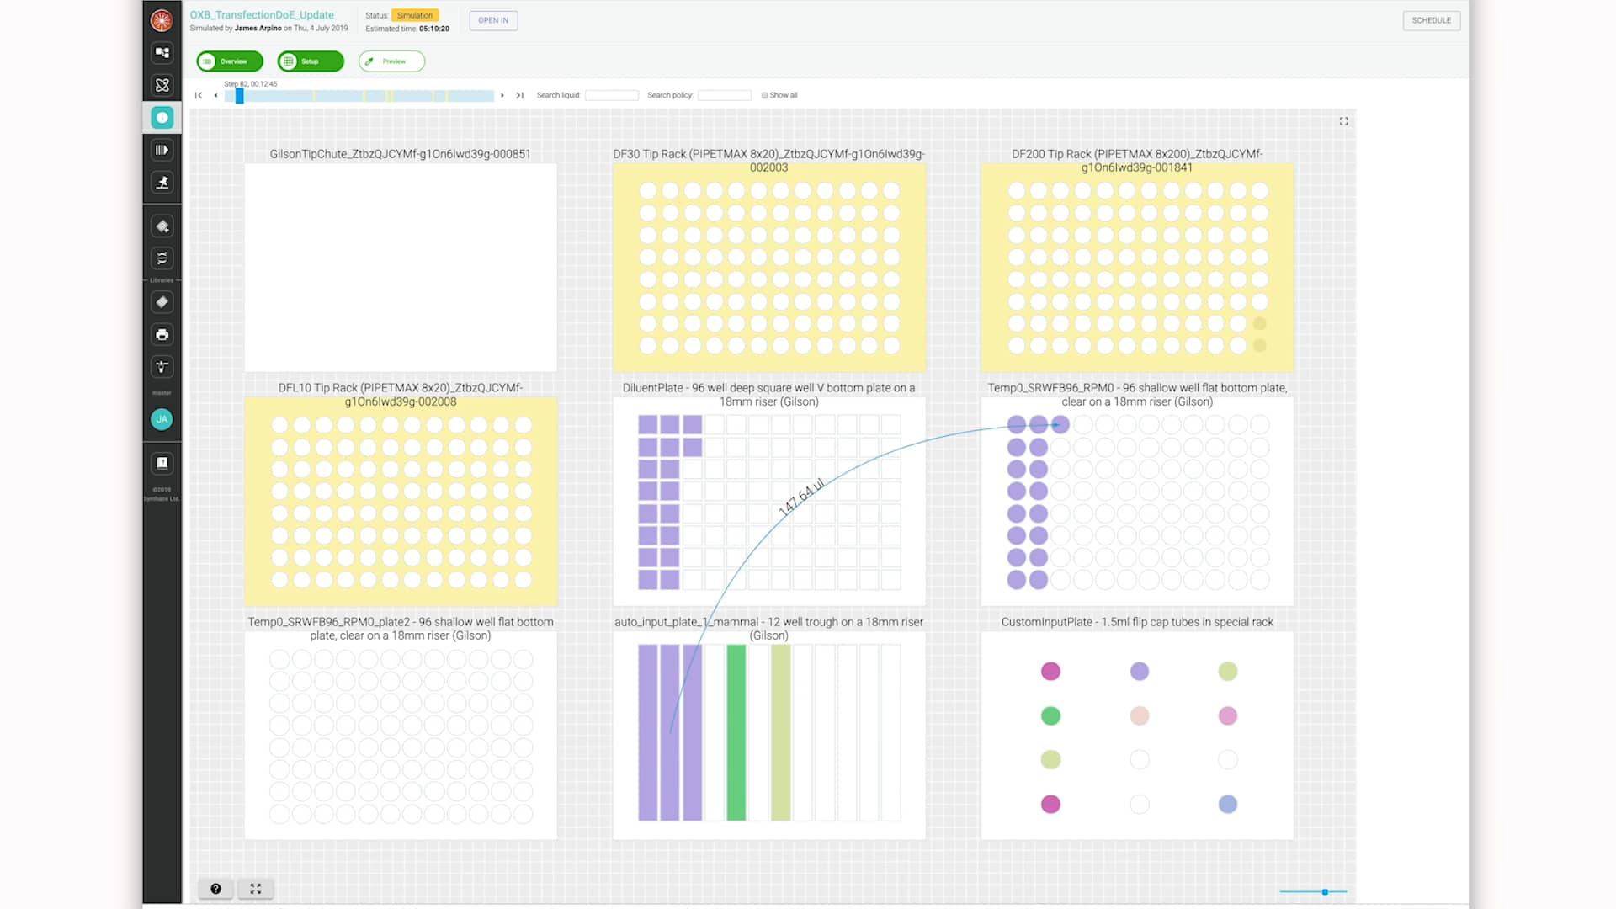This screenshot has height=909, width=1616.
Task: Click the transfer destination well in Temp0_SRWFB96_RPM0
Action: coord(1060,425)
